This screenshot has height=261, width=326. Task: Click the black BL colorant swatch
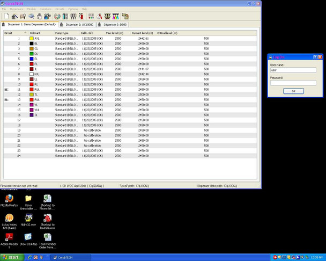(32, 44)
